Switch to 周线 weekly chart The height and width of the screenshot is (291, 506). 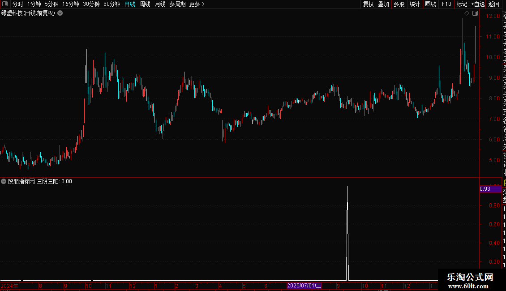145,4
